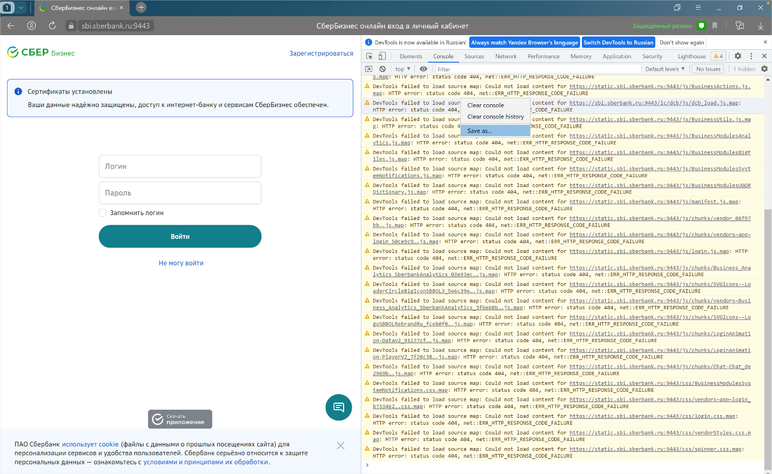Open the top context dropdown
This screenshot has height=474, width=772.
pos(402,69)
